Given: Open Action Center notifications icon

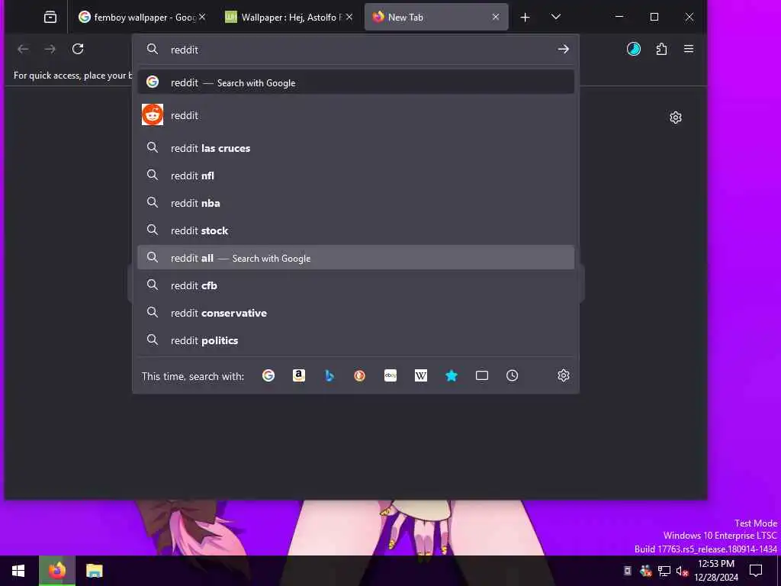Looking at the screenshot, I should click(756, 571).
